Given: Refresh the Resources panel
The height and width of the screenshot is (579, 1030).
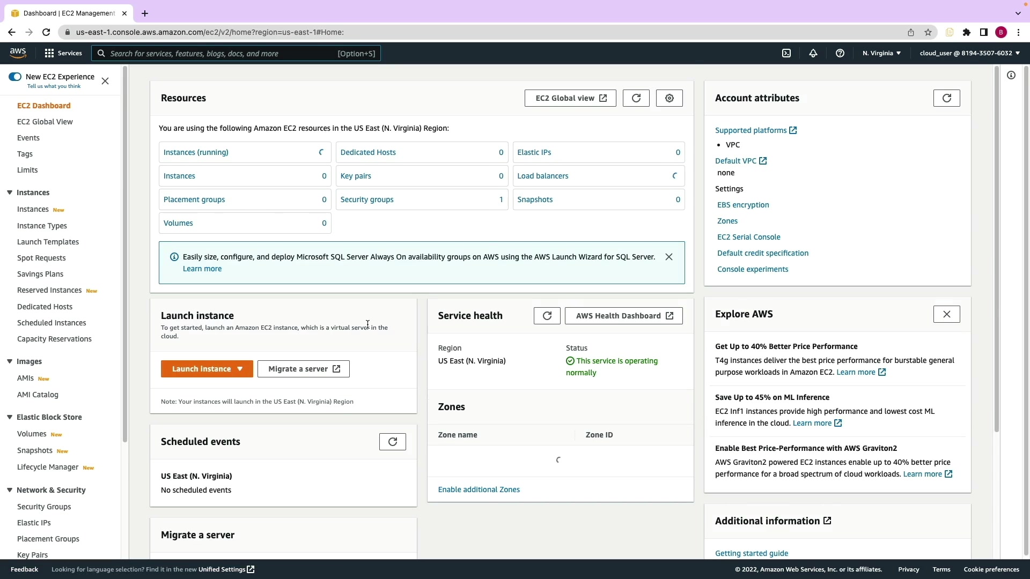Looking at the screenshot, I should coord(636,98).
